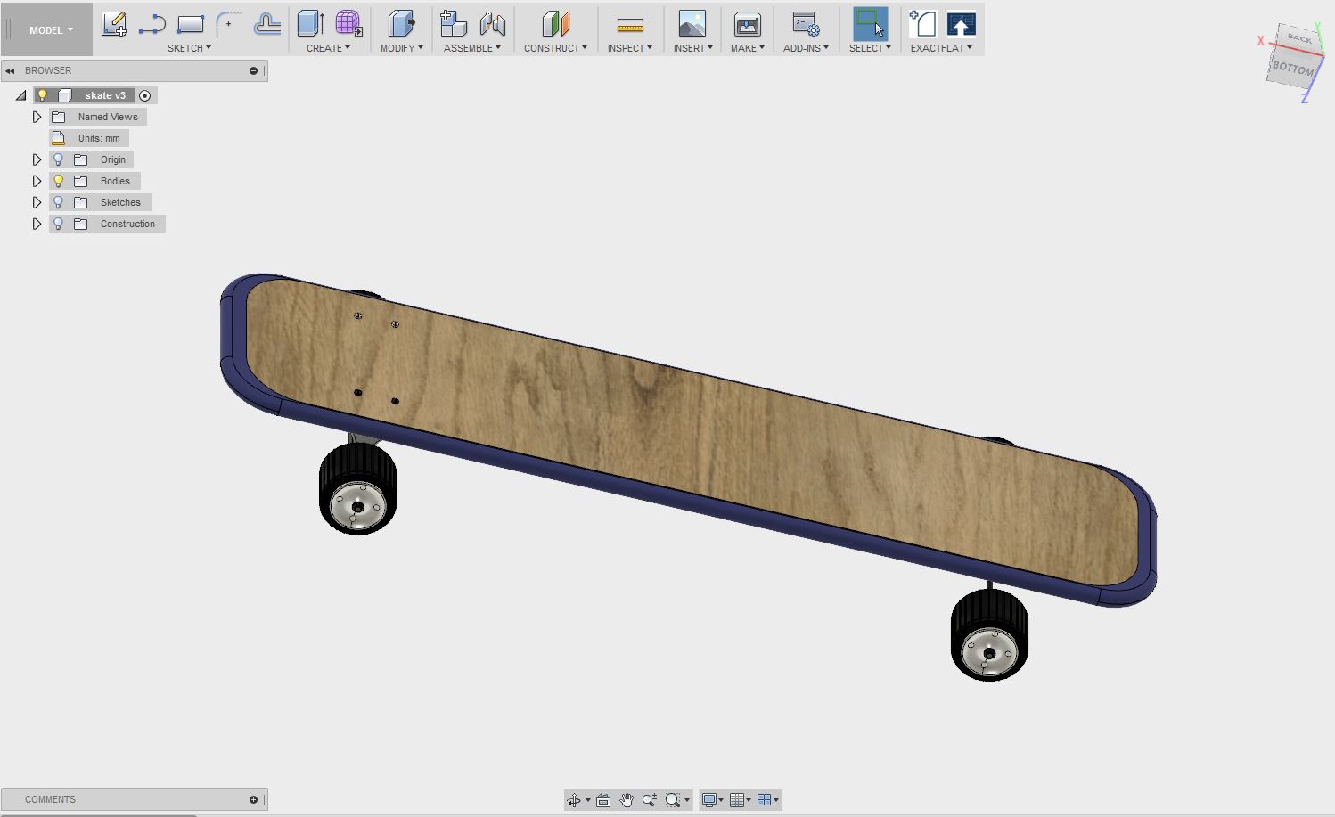Open the Zoom Window dropdown arrow

point(687,800)
